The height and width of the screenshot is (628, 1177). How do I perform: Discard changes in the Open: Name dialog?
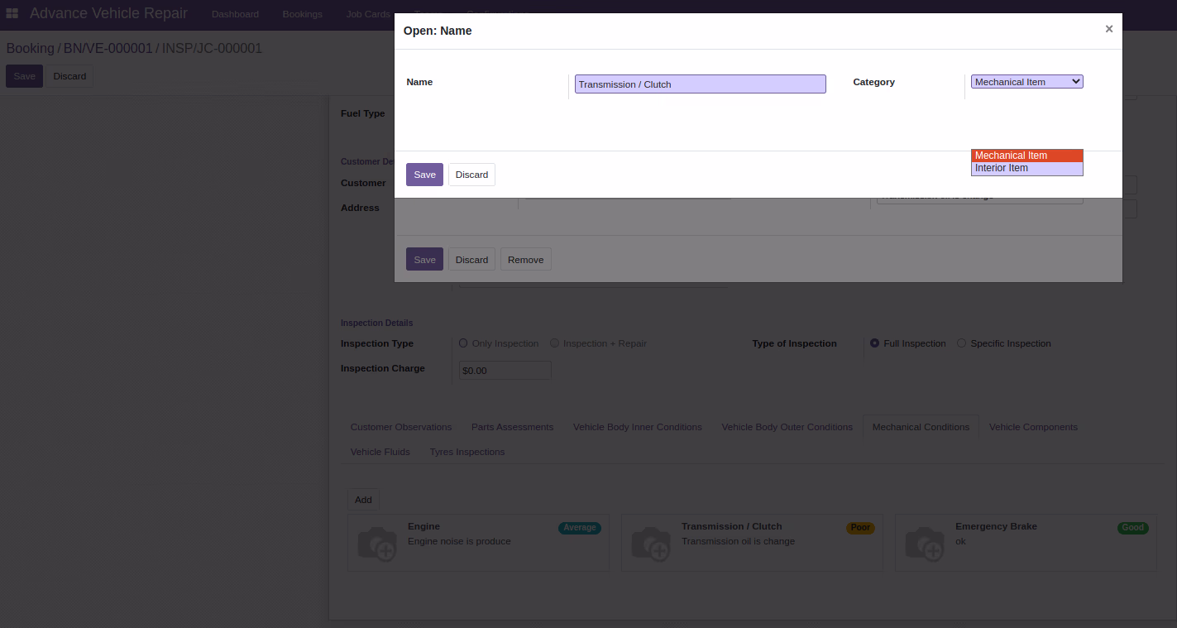471,175
